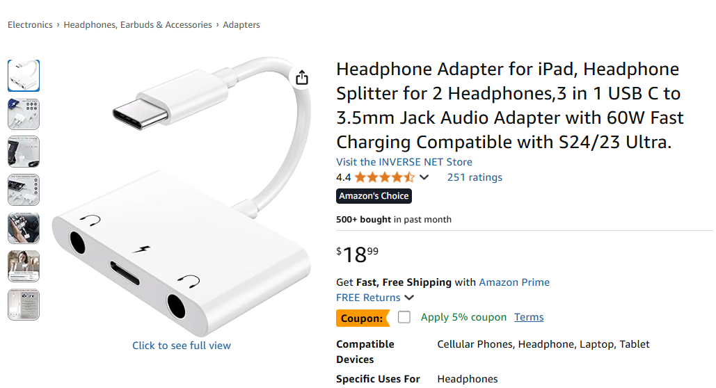Image resolution: width=716 pixels, height=388 pixels.
Task: Click the coupon Terms link
Action: [x=529, y=317]
